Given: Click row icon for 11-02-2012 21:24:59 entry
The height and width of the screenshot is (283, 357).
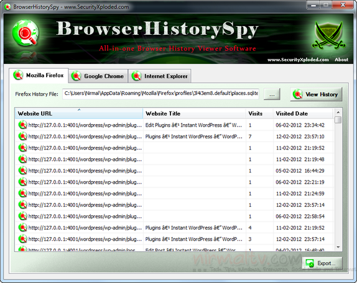Looking at the screenshot, I should click(22, 193).
